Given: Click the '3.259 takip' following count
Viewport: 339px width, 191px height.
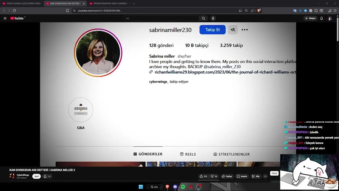Looking at the screenshot, I should coord(231,45).
